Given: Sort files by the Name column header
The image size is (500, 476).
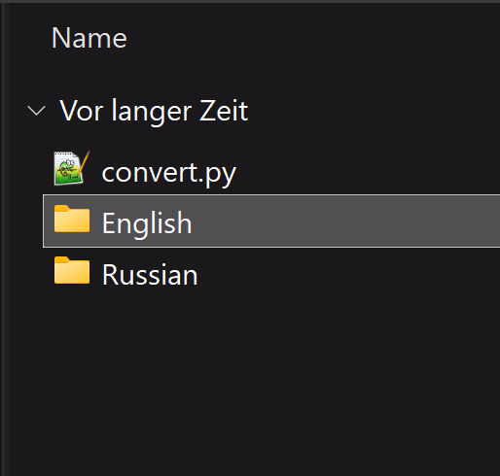Looking at the screenshot, I should [x=89, y=38].
